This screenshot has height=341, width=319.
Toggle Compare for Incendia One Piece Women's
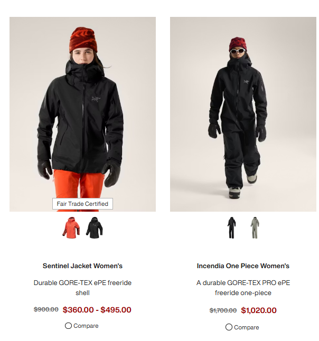coord(229,327)
